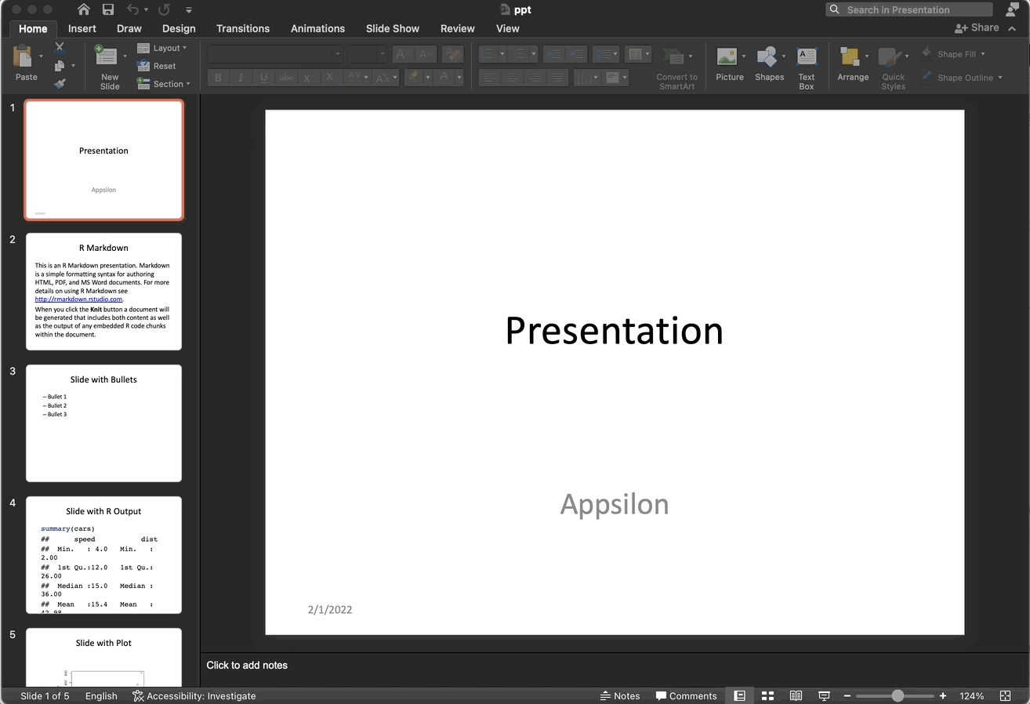1030x704 pixels.
Task: Insert a Picture from the ribbon
Action: pyautogui.click(x=729, y=63)
